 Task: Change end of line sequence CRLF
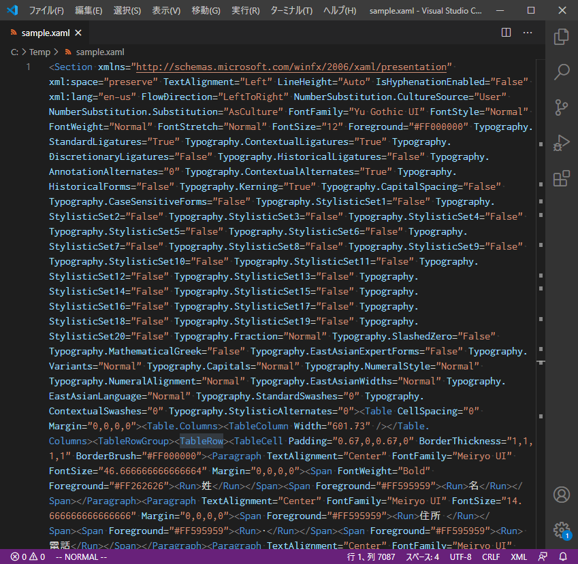point(491,557)
